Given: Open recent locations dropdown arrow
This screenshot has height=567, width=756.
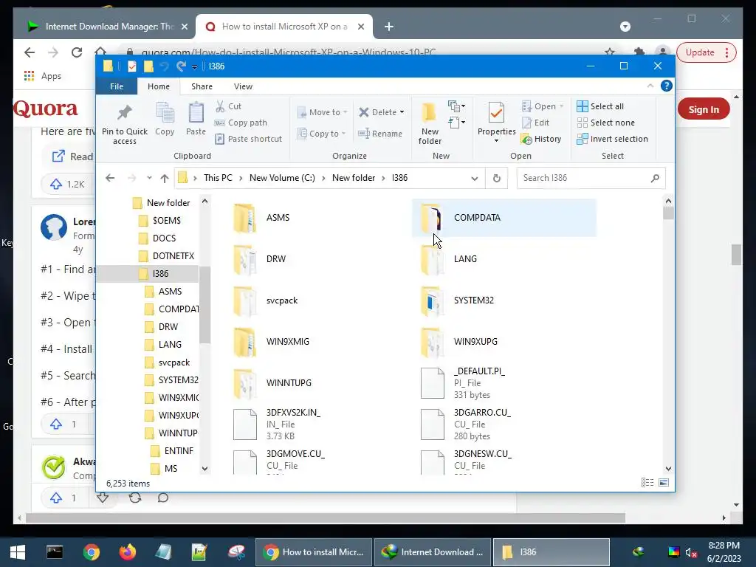Looking at the screenshot, I should [x=149, y=178].
